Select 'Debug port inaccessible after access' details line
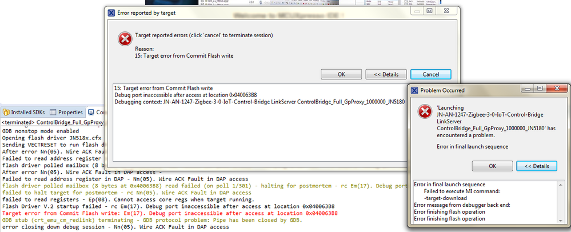571x232 pixels. pyautogui.click(x=186, y=95)
